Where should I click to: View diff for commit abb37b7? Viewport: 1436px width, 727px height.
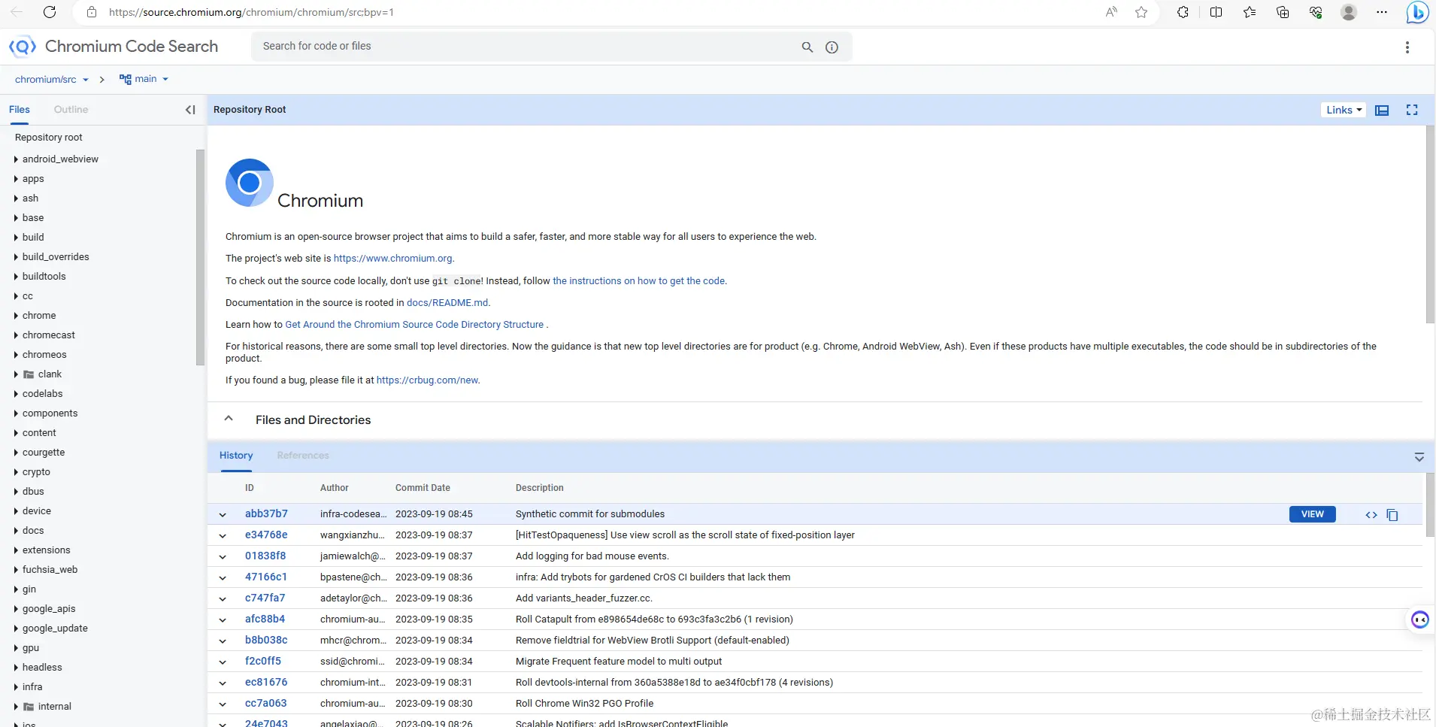[x=1371, y=515]
